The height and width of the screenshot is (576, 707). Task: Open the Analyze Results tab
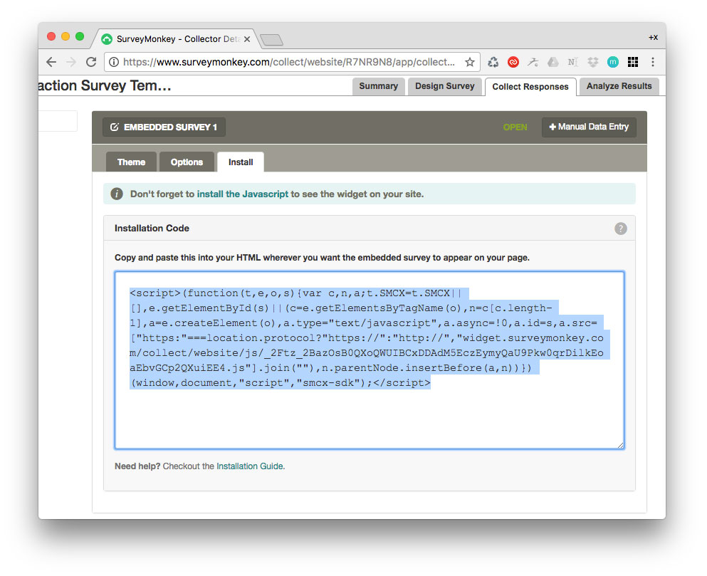pyautogui.click(x=619, y=86)
